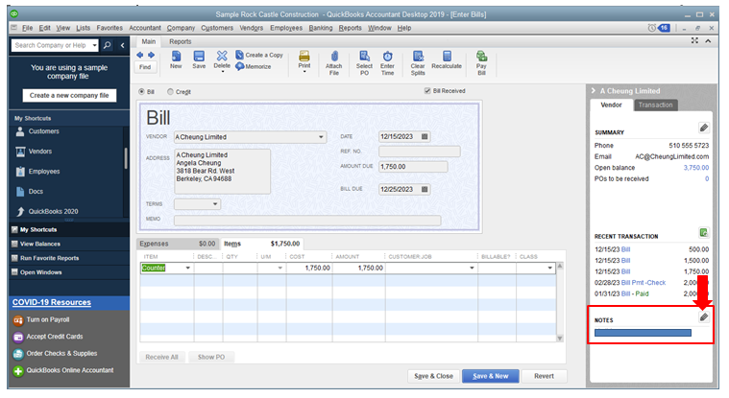Image resolution: width=729 pixels, height=398 pixels.
Task: Select the Credit radio button
Action: pos(170,92)
